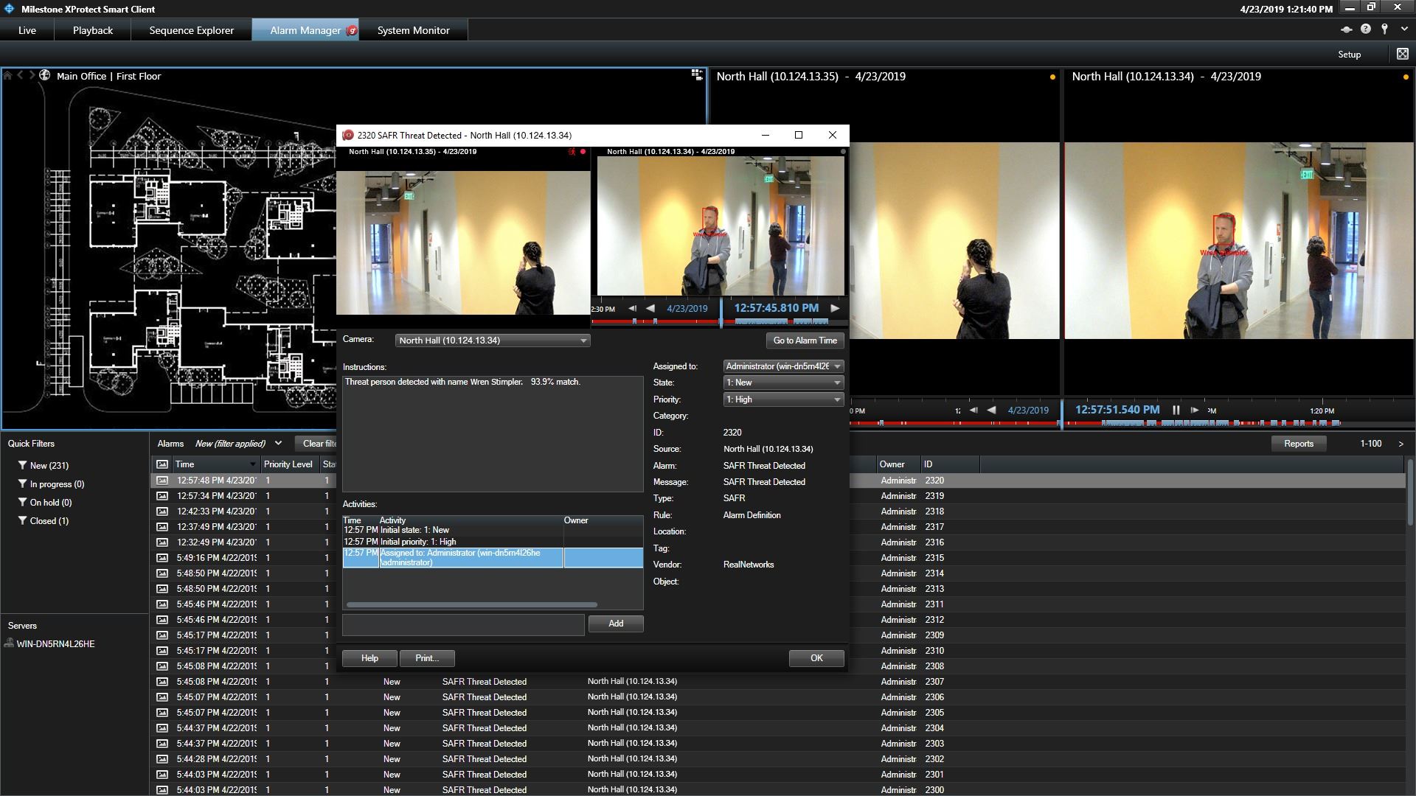This screenshot has width=1416, height=796.
Task: Click the map forward arrow
Action: tap(32, 75)
